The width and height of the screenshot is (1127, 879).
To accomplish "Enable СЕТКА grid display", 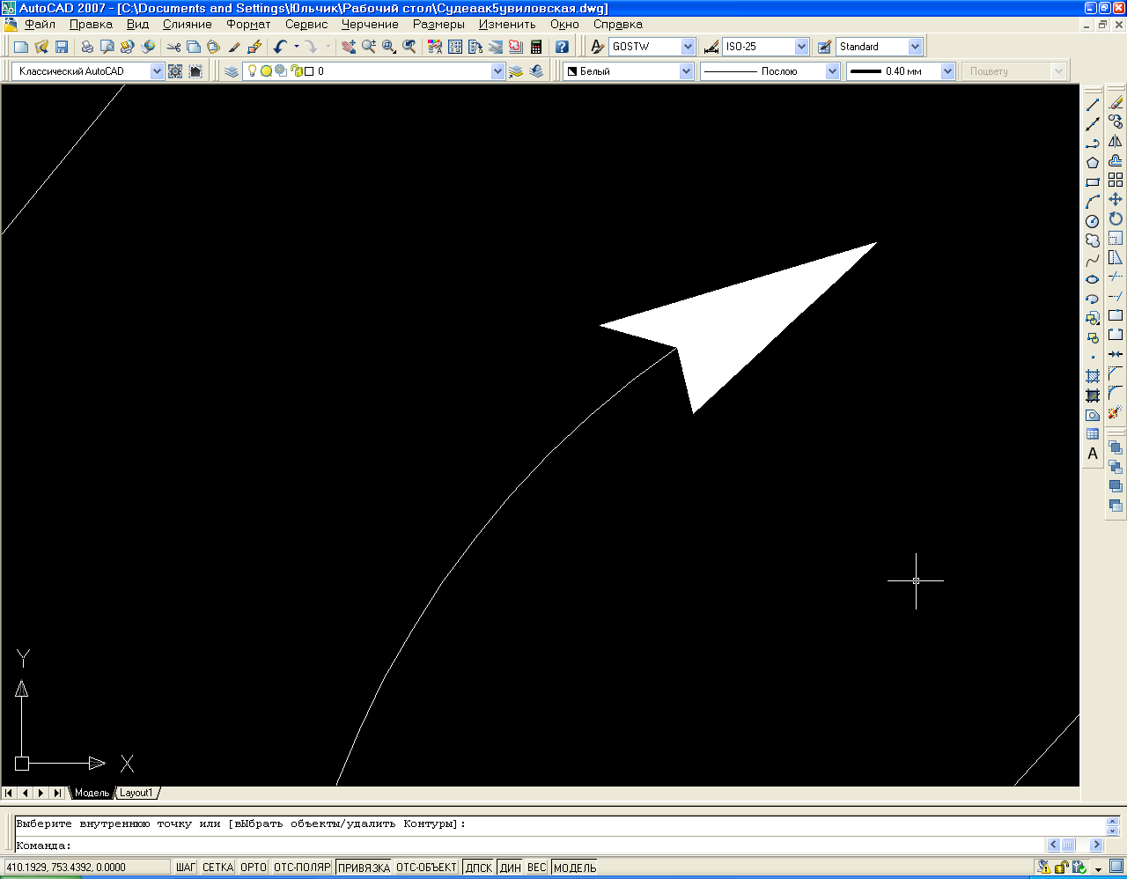I will pos(217,868).
